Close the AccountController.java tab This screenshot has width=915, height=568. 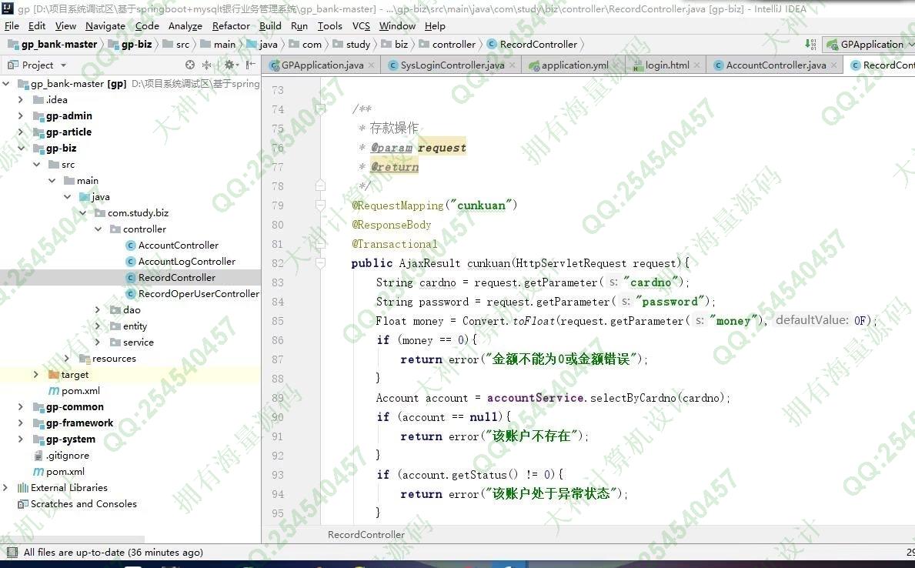[x=834, y=65]
